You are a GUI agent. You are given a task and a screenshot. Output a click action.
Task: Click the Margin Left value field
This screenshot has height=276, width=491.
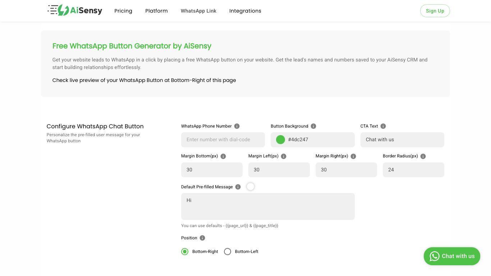(279, 170)
